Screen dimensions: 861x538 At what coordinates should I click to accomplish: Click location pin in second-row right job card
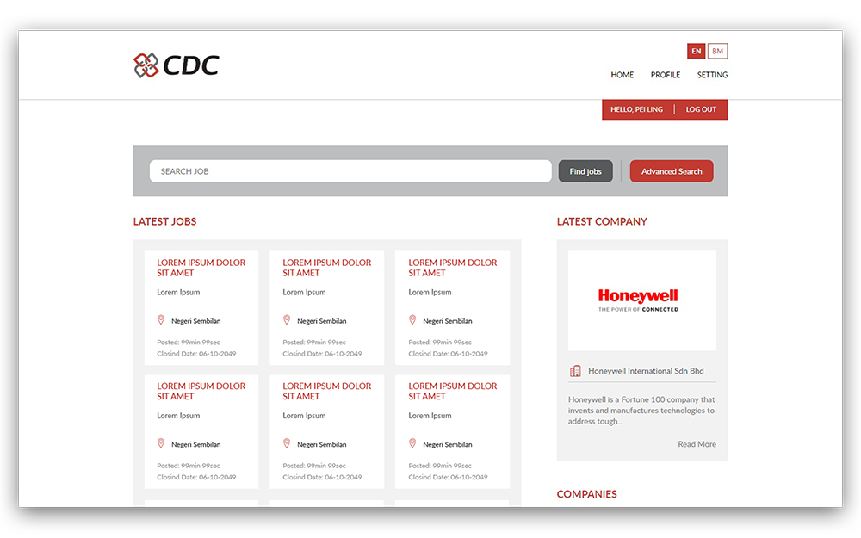pos(412,444)
